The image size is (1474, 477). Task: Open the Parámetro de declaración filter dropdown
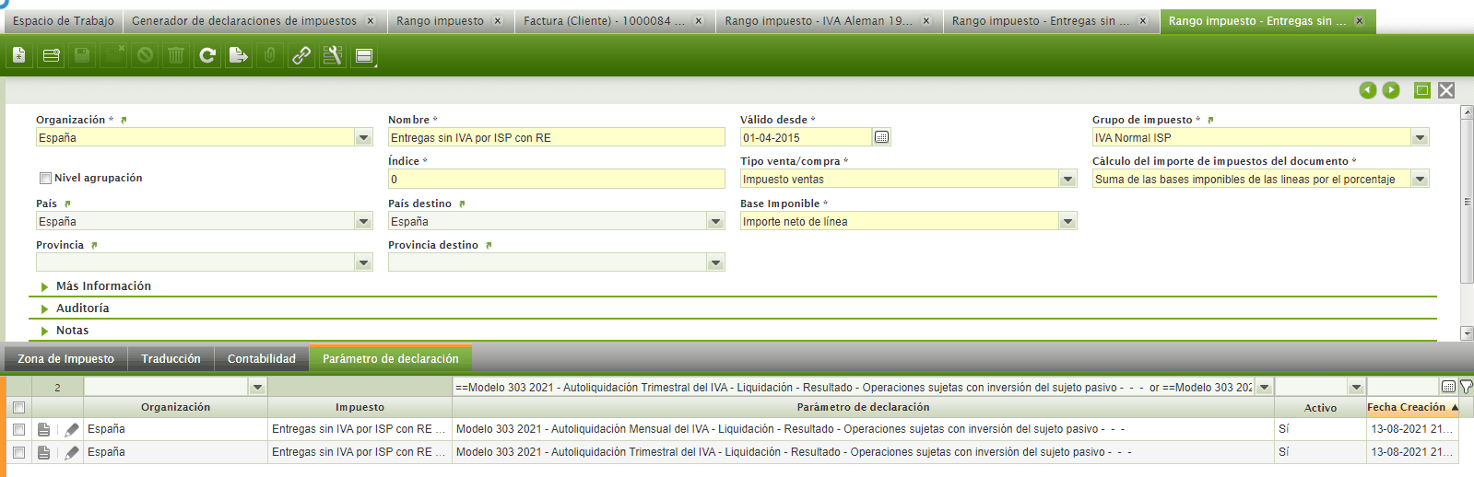pos(1264,387)
